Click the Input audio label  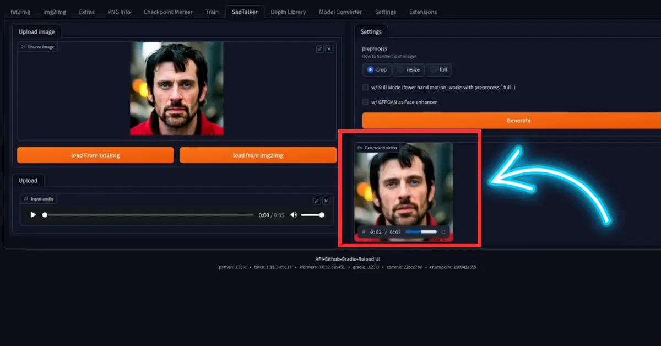pyautogui.click(x=40, y=198)
